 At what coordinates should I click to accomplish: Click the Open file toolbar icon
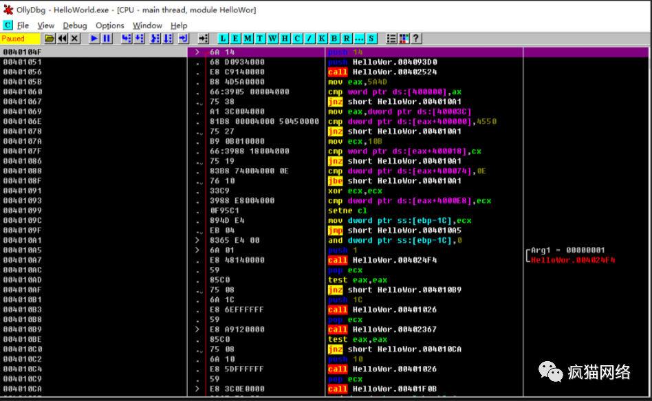coord(50,39)
